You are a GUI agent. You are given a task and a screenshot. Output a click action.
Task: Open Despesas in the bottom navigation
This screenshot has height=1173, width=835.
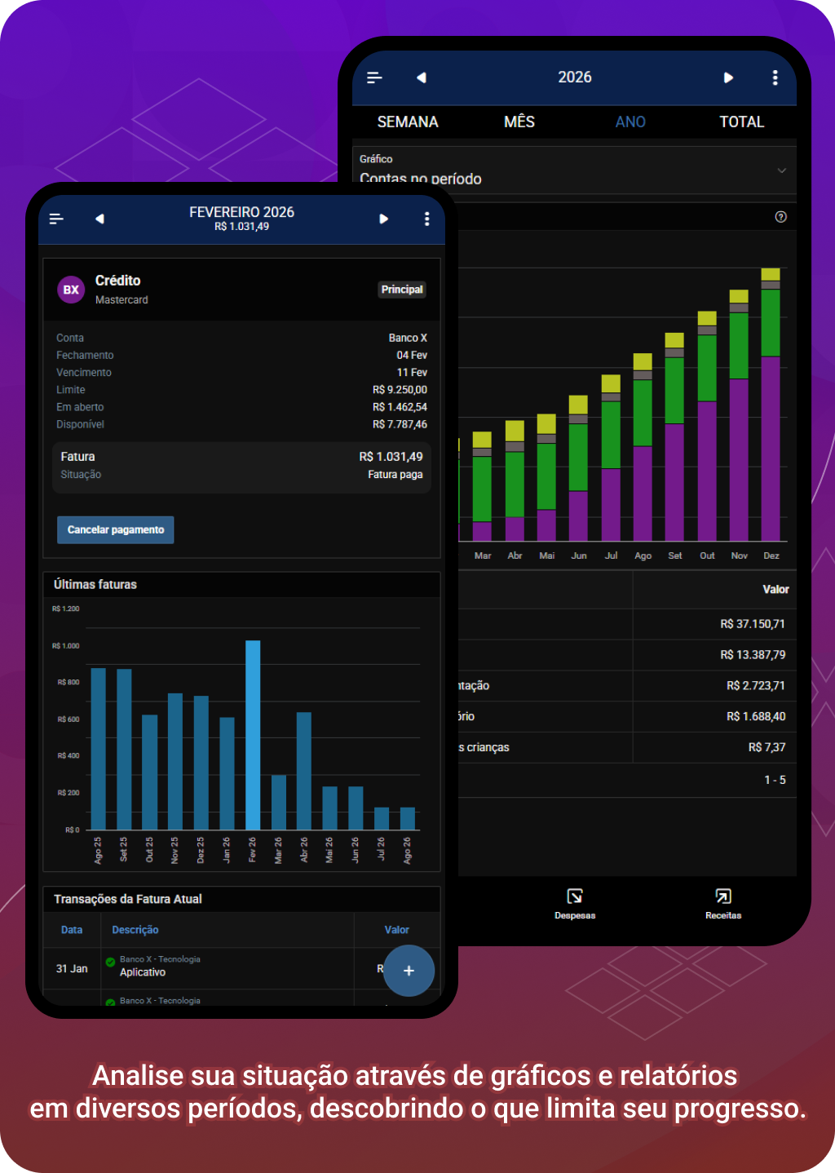(x=575, y=903)
